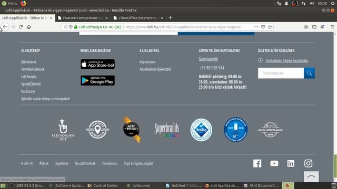Use current location target icon
The width and height of the screenshot is (337, 189).
261,60
